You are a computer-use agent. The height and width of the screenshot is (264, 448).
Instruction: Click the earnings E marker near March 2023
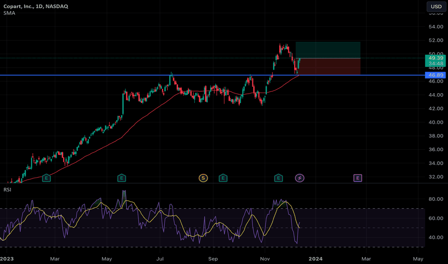(46, 178)
